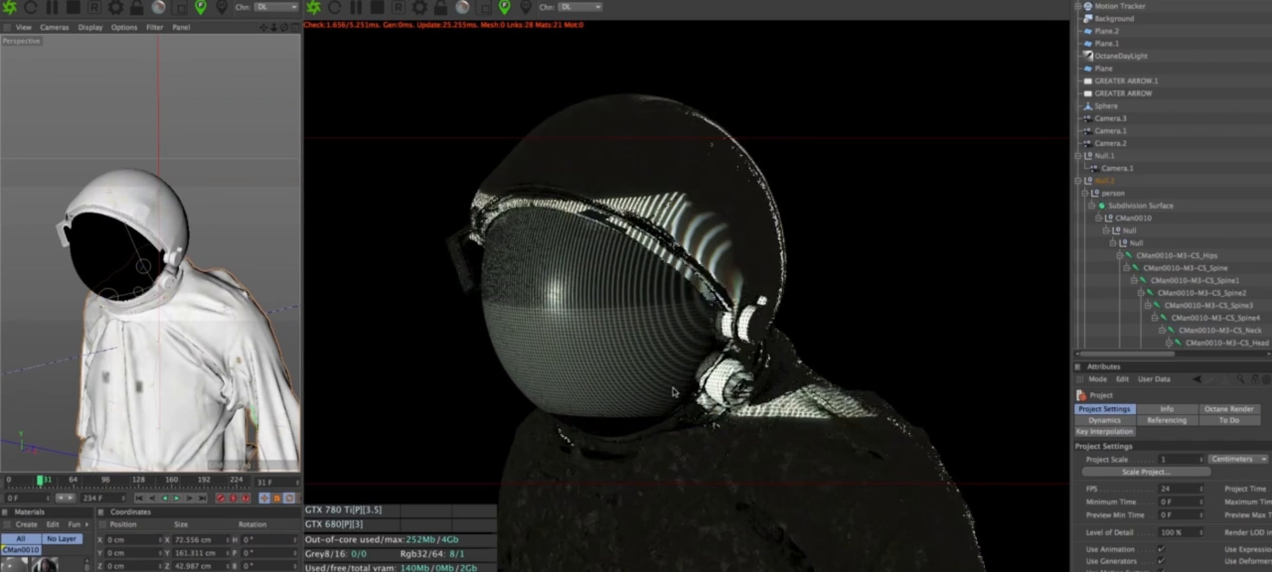The image size is (1272, 572).
Task: Switch to the Octane Render tab
Action: tap(1229, 409)
